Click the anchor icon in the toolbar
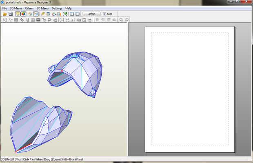The image size is (253, 163). click(x=53, y=14)
